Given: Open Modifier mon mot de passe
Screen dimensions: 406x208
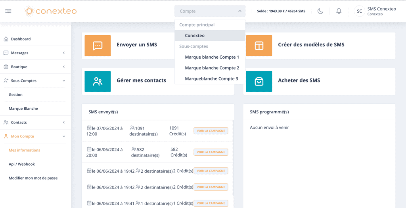Looking at the screenshot, I should click(33, 178).
